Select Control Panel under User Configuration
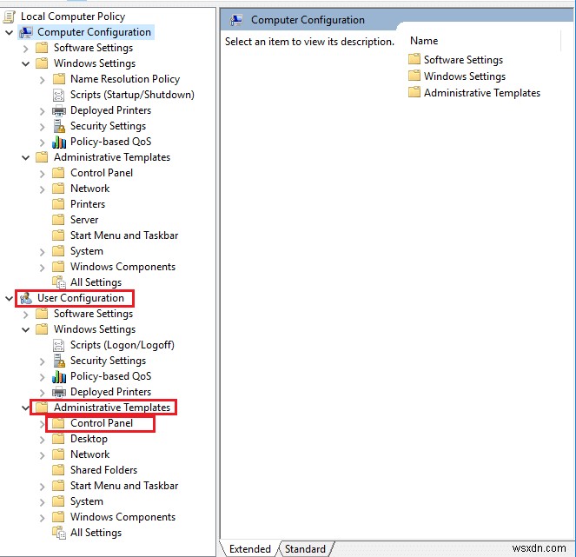Viewport: 576px width, 557px height. (102, 423)
